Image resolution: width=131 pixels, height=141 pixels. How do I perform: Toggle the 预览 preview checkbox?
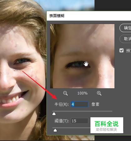121,51
